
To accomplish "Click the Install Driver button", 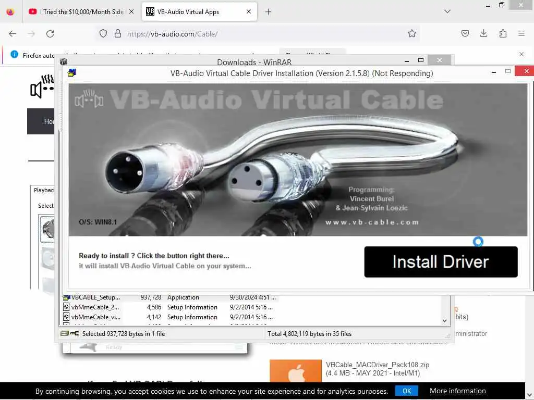I will pos(441,261).
